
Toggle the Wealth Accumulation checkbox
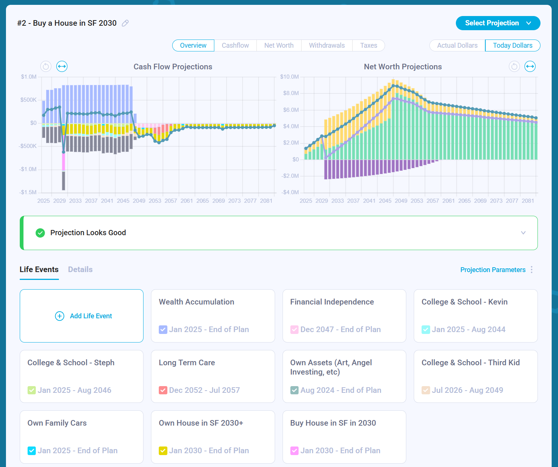pyautogui.click(x=163, y=329)
